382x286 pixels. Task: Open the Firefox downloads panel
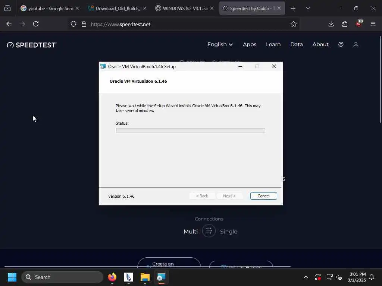[331, 24]
